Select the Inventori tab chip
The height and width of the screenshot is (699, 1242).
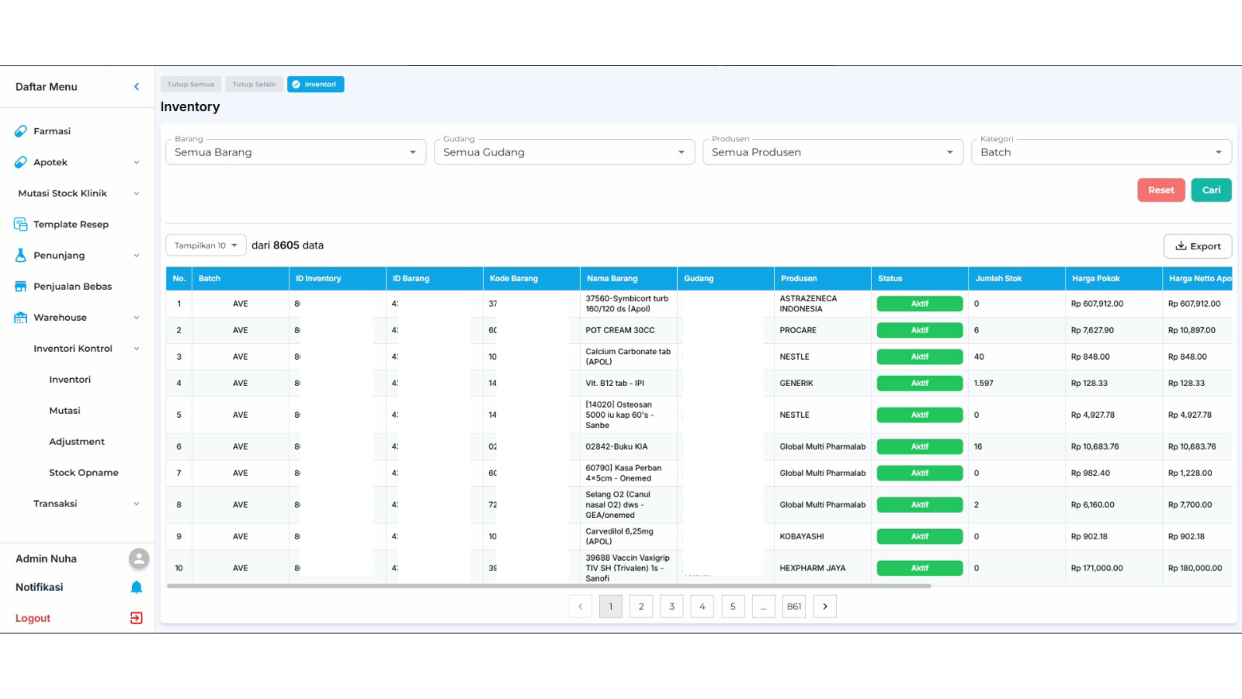click(x=315, y=85)
